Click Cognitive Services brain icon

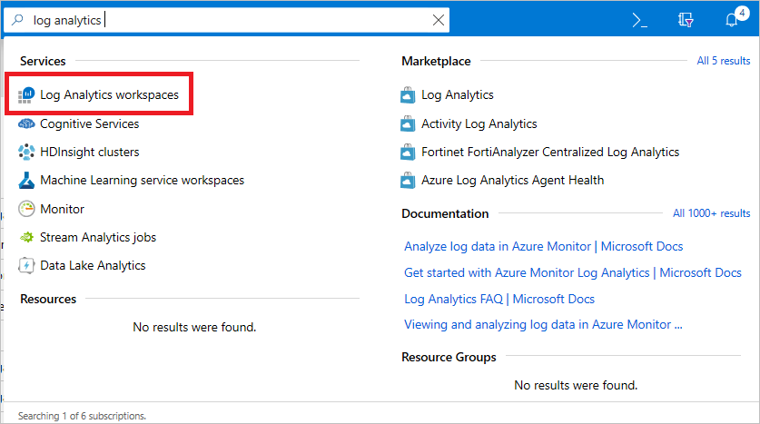coord(26,124)
